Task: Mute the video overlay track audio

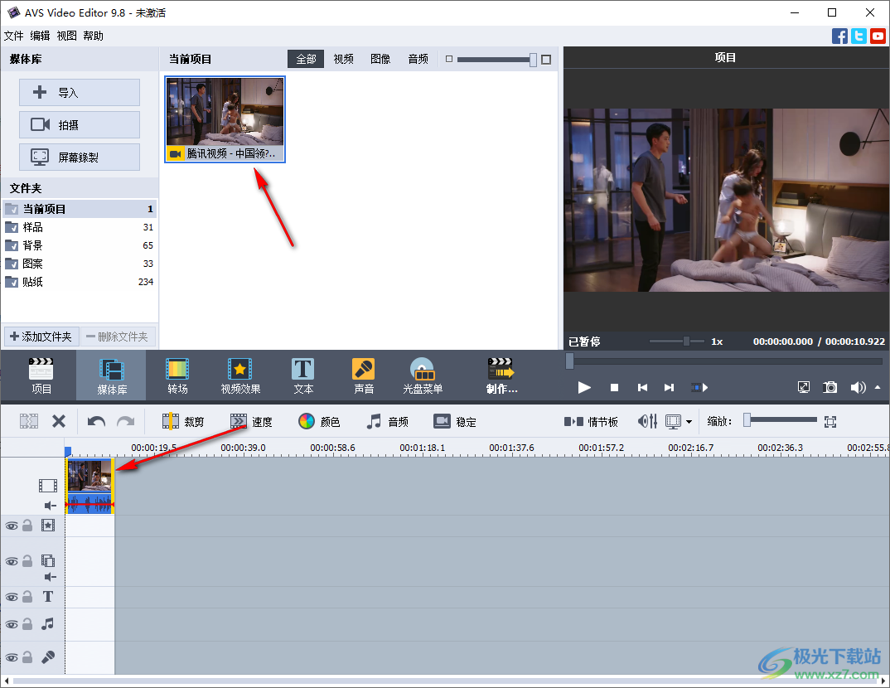Action: tap(51, 577)
